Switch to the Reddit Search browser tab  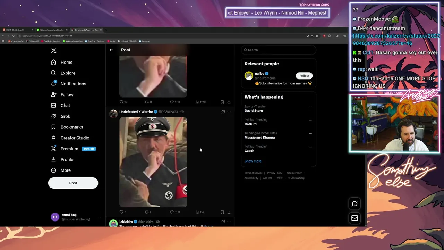click(17, 30)
